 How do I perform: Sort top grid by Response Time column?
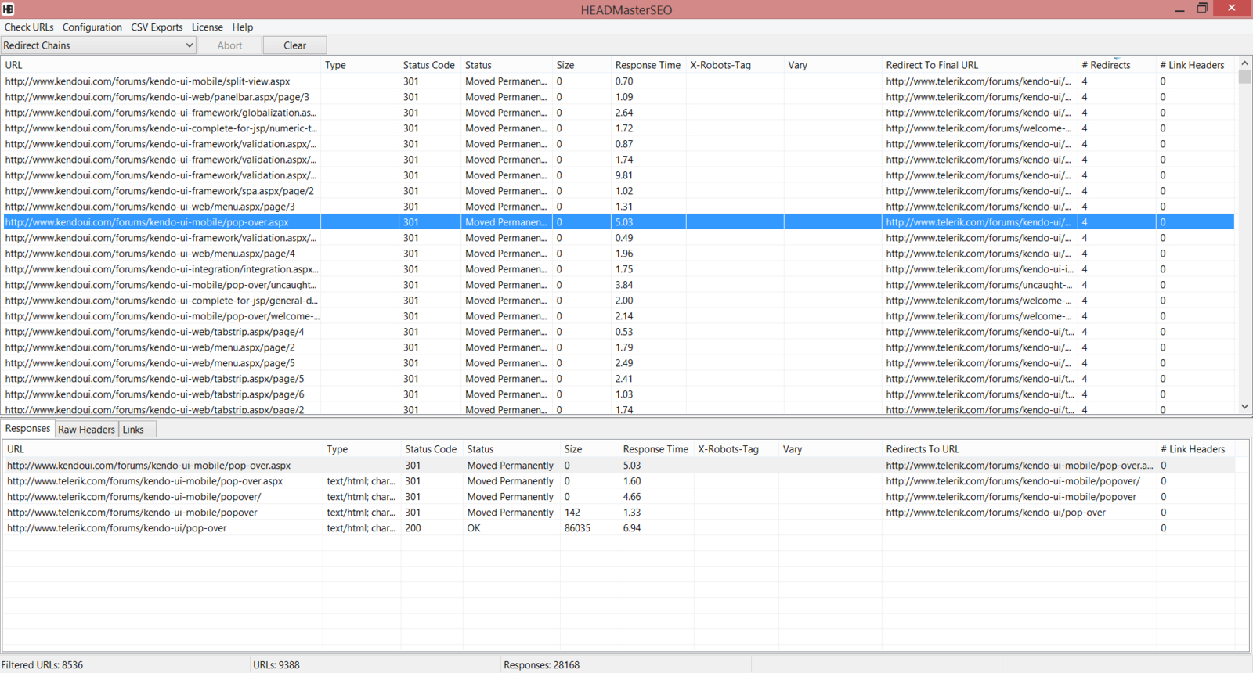[x=648, y=65]
